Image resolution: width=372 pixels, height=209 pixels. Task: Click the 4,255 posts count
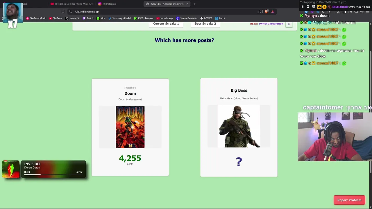click(x=130, y=158)
